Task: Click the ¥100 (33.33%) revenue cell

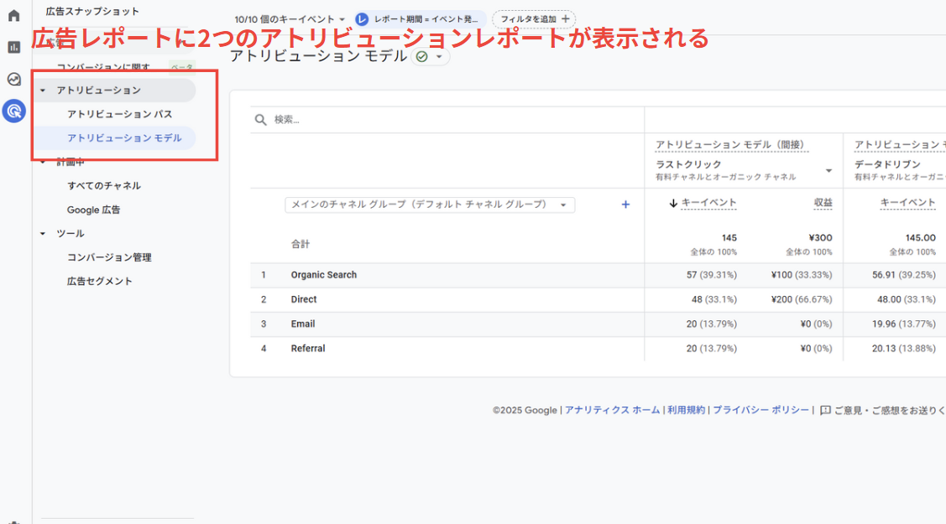Action: 801,275
